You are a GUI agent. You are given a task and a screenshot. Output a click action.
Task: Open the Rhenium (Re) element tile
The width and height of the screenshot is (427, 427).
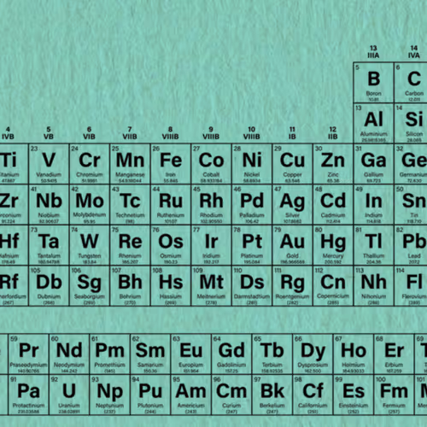pos(130,245)
